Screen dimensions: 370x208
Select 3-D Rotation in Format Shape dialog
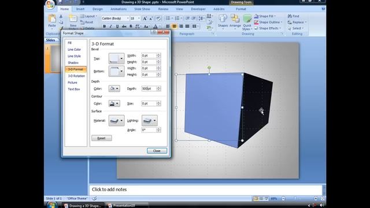pos(76,76)
